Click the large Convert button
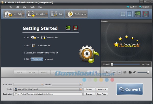The height and width of the screenshot is (104, 153). click(130, 89)
